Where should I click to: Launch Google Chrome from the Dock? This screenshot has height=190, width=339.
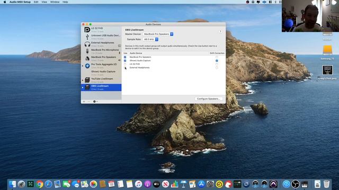pyautogui.click(x=40, y=184)
